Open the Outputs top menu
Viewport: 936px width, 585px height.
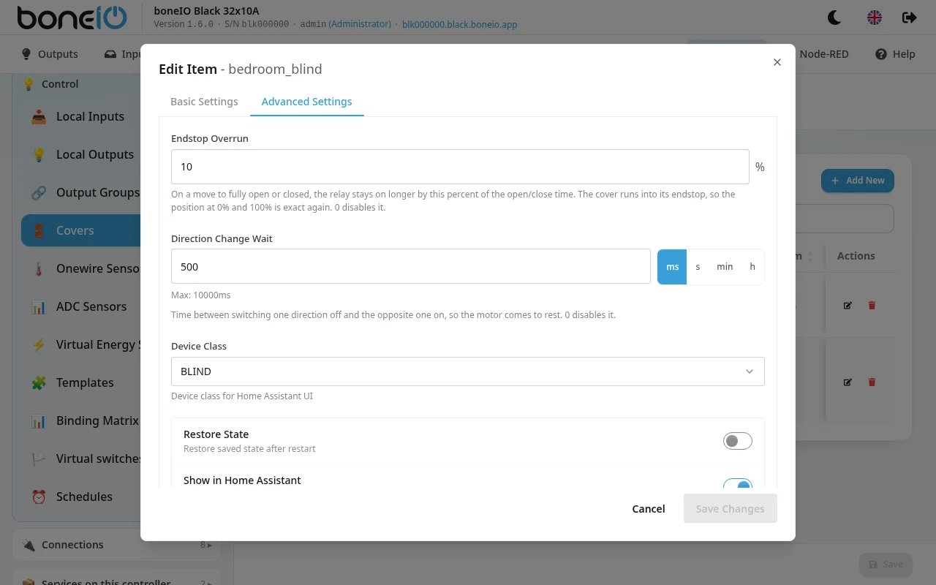pyautogui.click(x=50, y=54)
